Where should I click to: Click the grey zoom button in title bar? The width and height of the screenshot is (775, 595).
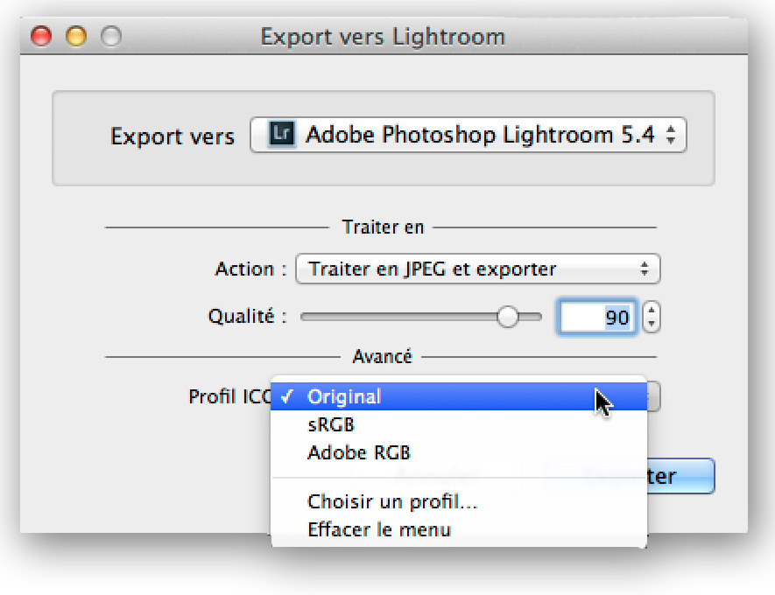pyautogui.click(x=111, y=37)
